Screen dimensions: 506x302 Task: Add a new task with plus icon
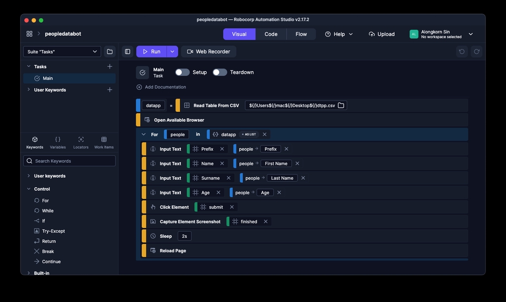click(x=110, y=66)
